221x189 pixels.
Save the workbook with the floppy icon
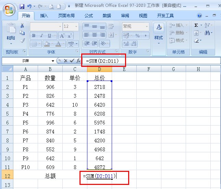click(22, 7)
